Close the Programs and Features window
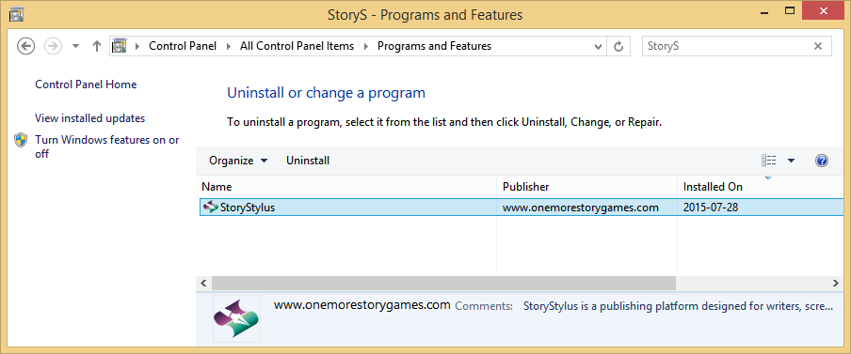 point(824,11)
